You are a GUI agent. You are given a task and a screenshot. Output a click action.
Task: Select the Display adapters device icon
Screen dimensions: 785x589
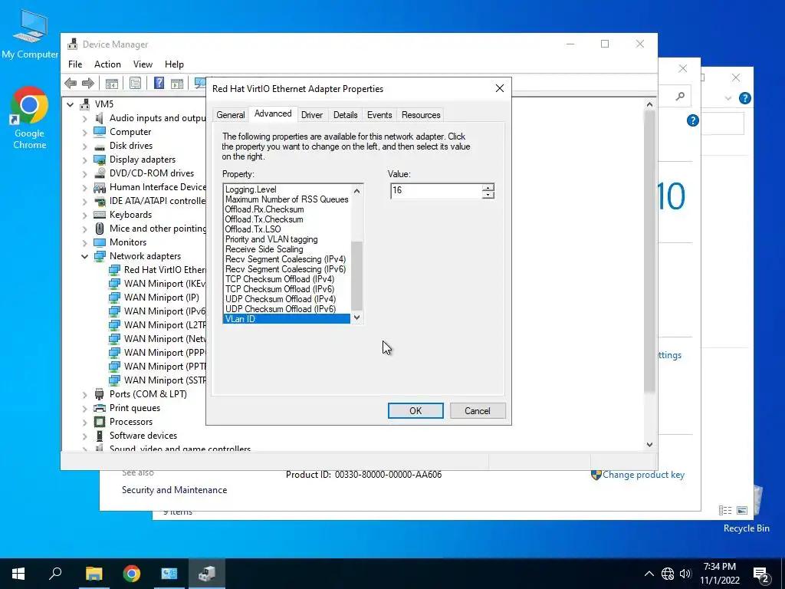pyautogui.click(x=100, y=160)
